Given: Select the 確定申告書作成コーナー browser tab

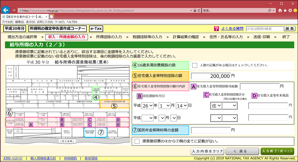Looking at the screenshot, I should pyautogui.click(x=25, y=17).
